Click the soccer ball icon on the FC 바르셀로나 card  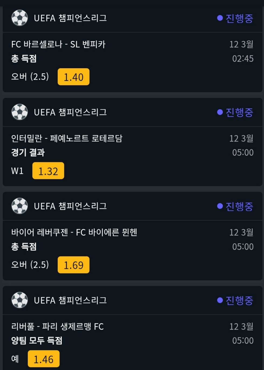coord(20,18)
